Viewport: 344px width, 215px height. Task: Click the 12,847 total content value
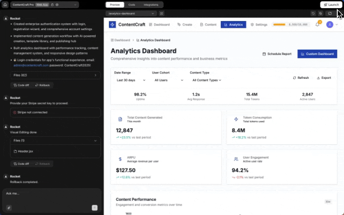(x=125, y=130)
